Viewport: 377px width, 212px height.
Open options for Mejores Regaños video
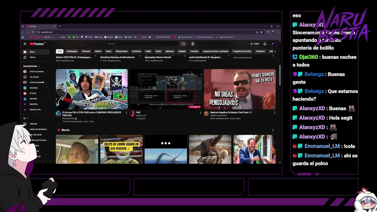click(x=275, y=112)
